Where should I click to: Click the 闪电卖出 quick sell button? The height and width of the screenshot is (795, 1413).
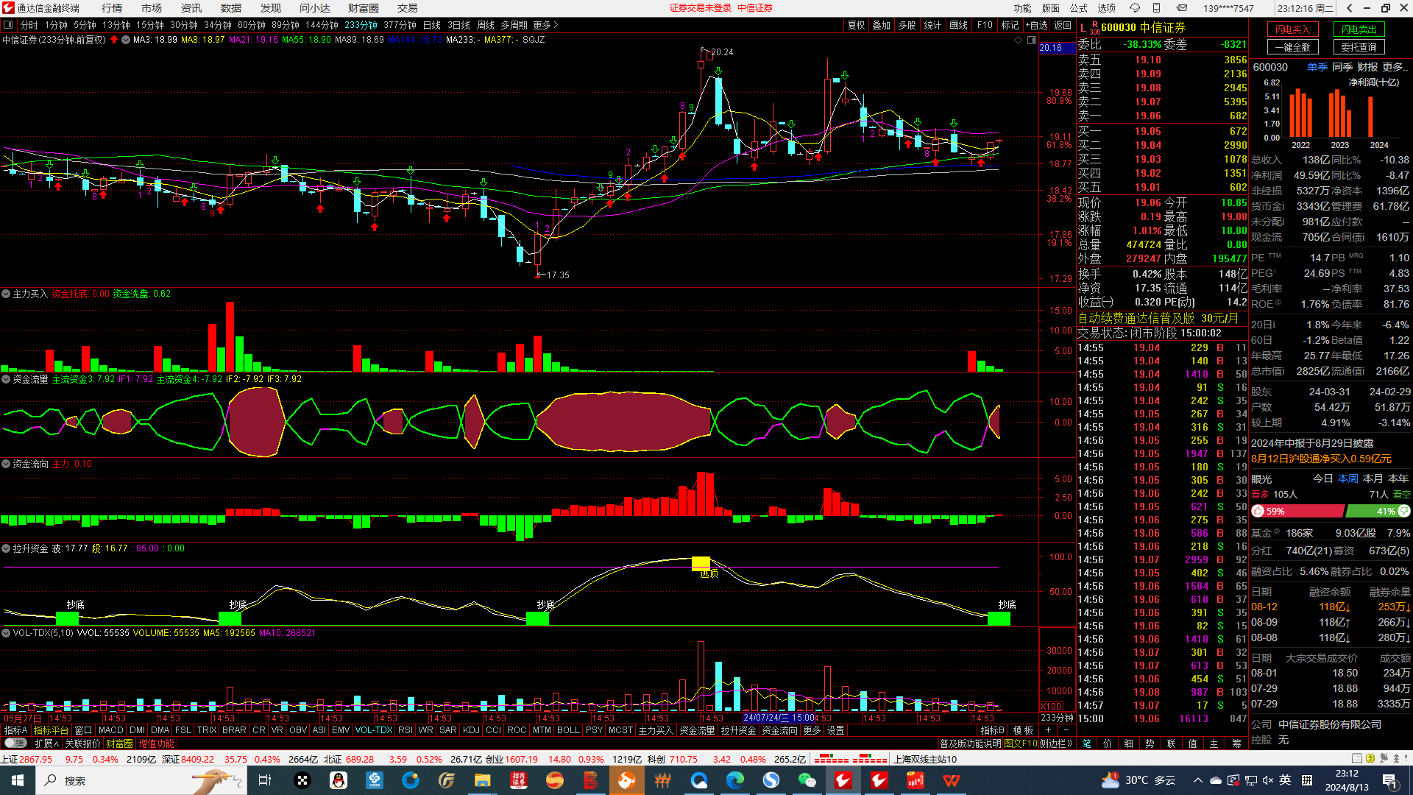point(1359,29)
